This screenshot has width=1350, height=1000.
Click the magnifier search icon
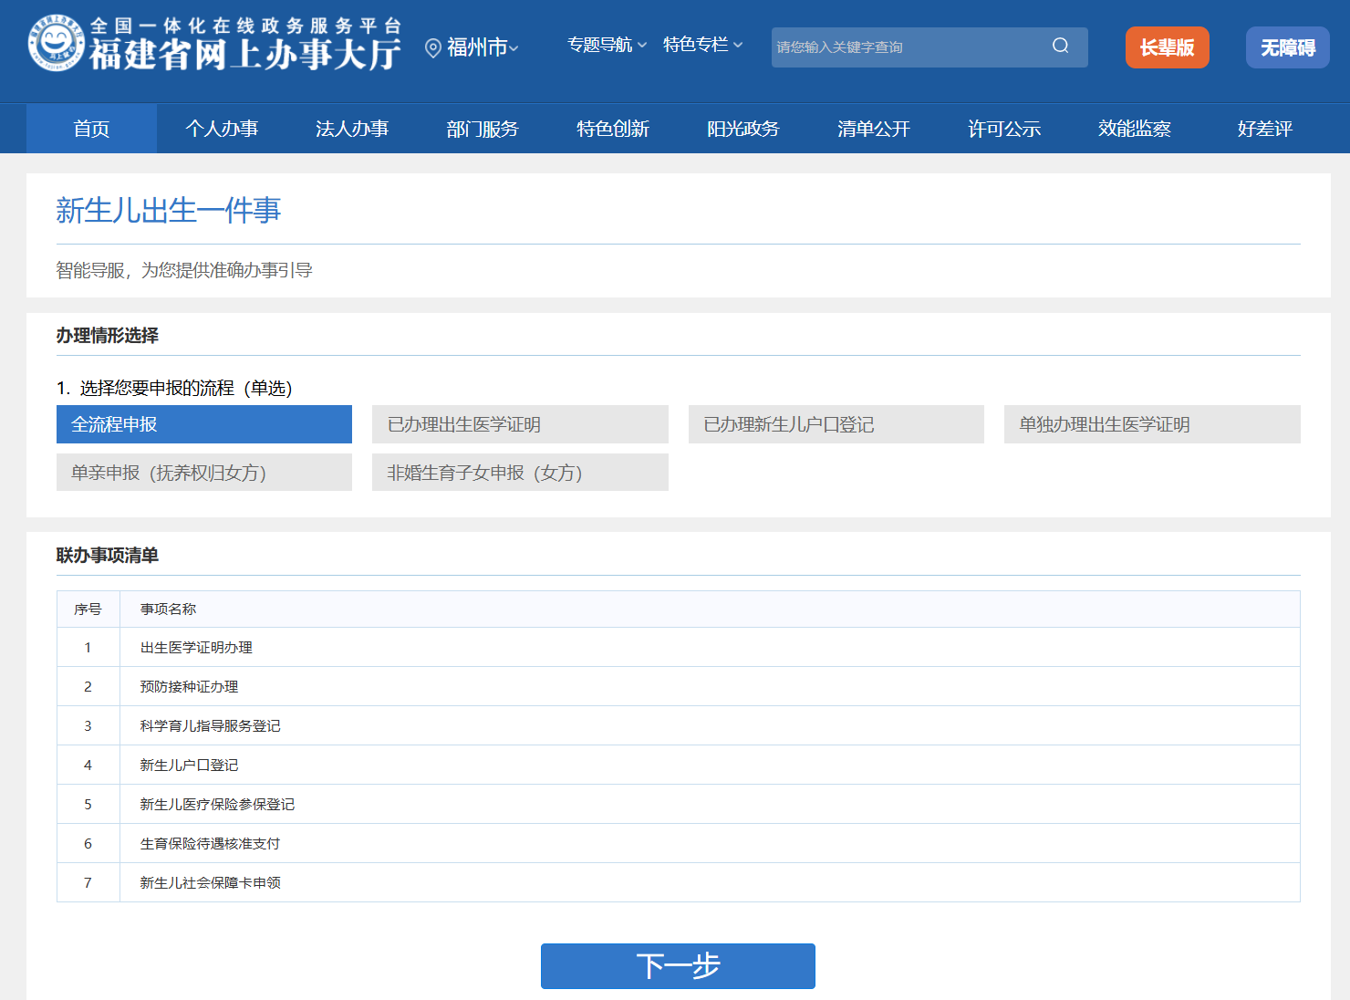[1060, 47]
